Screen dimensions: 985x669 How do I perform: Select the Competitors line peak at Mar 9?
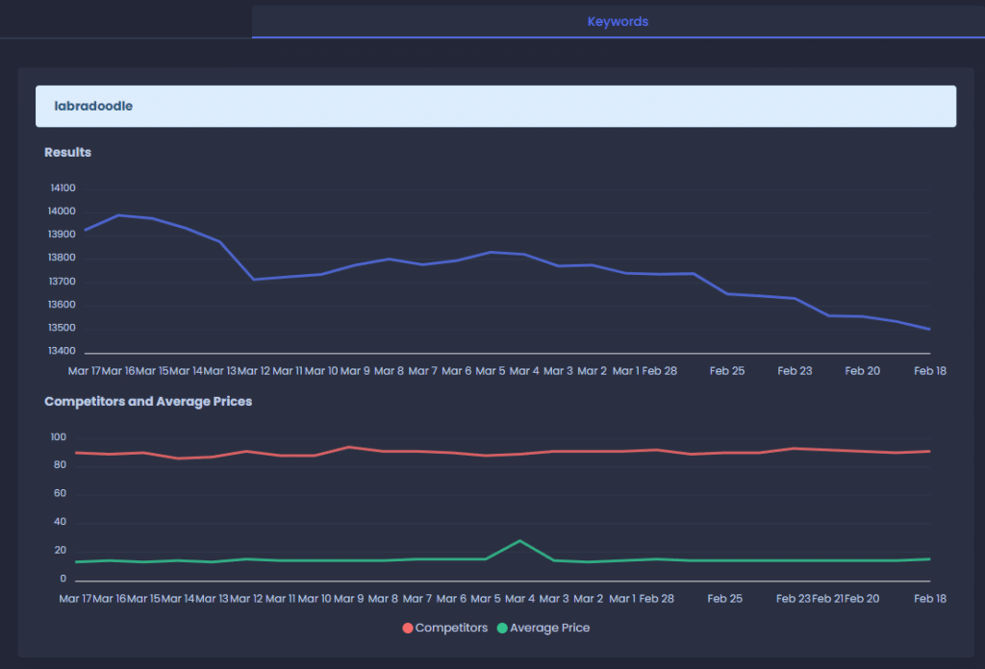click(349, 447)
